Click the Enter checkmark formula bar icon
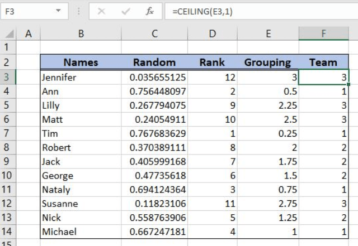358x246 pixels. pos(126,11)
